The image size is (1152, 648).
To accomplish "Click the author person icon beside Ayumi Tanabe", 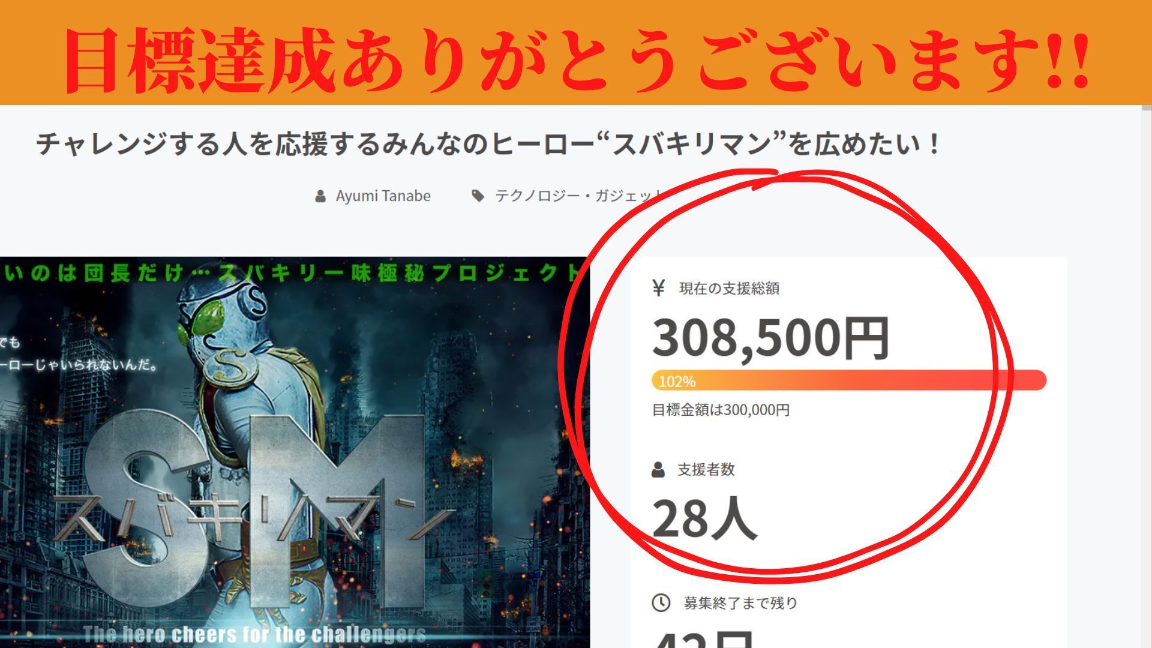I will click(x=320, y=196).
